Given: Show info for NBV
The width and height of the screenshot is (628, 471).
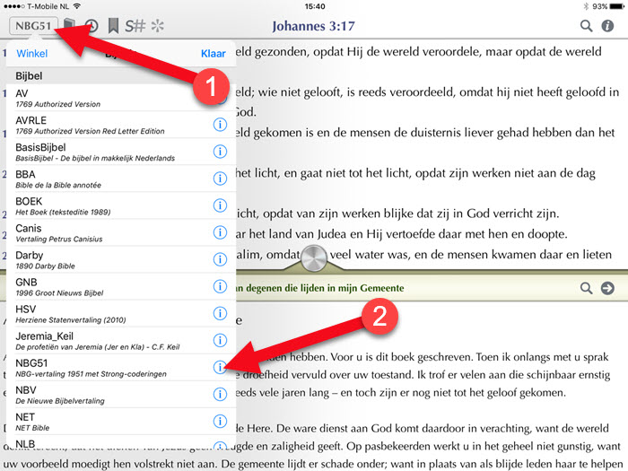Looking at the screenshot, I should click(x=220, y=394).
